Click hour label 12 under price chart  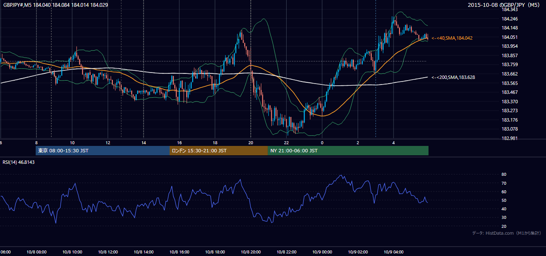pyautogui.click(x=108, y=143)
